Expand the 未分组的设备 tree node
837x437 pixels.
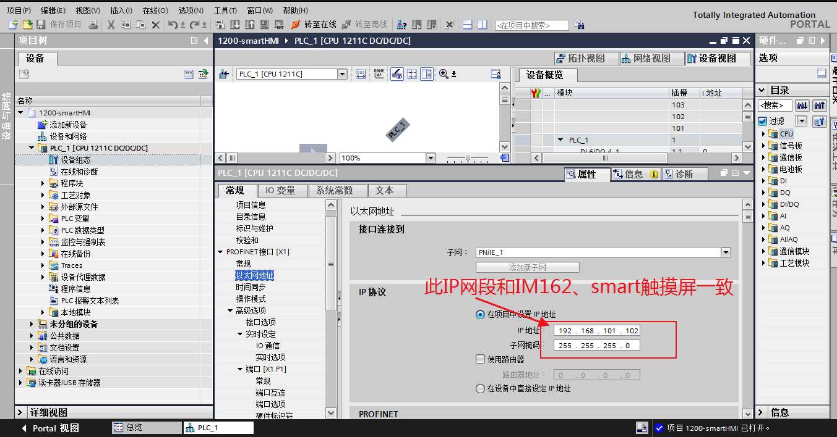coord(32,324)
